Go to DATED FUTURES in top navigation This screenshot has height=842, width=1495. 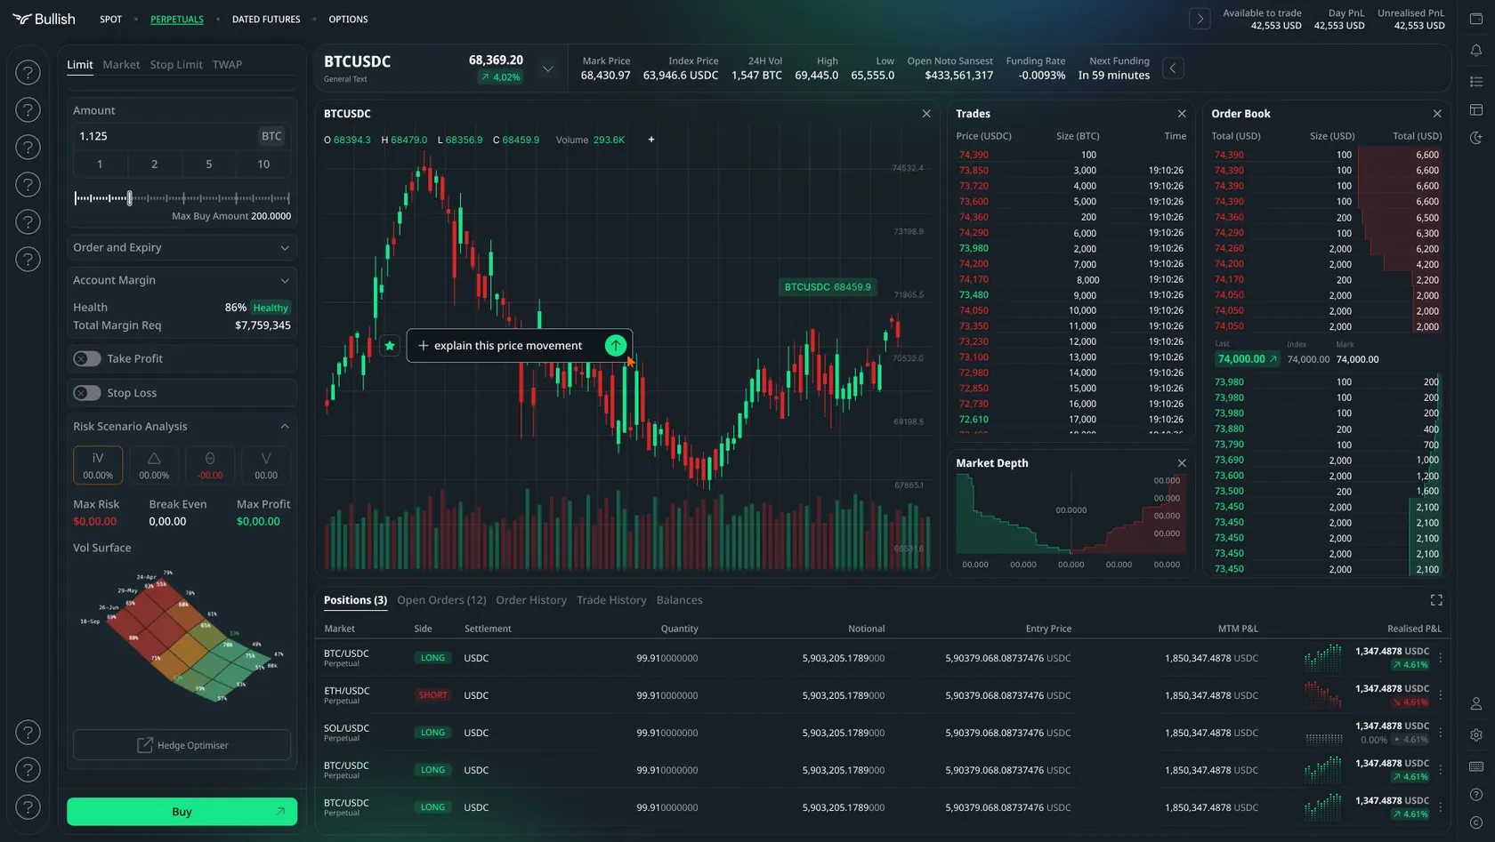266,20
